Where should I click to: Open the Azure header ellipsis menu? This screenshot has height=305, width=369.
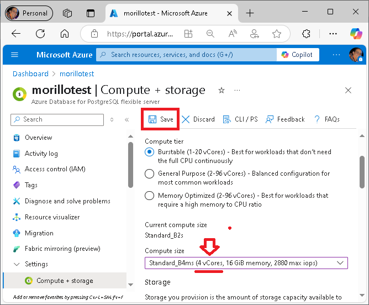point(336,55)
